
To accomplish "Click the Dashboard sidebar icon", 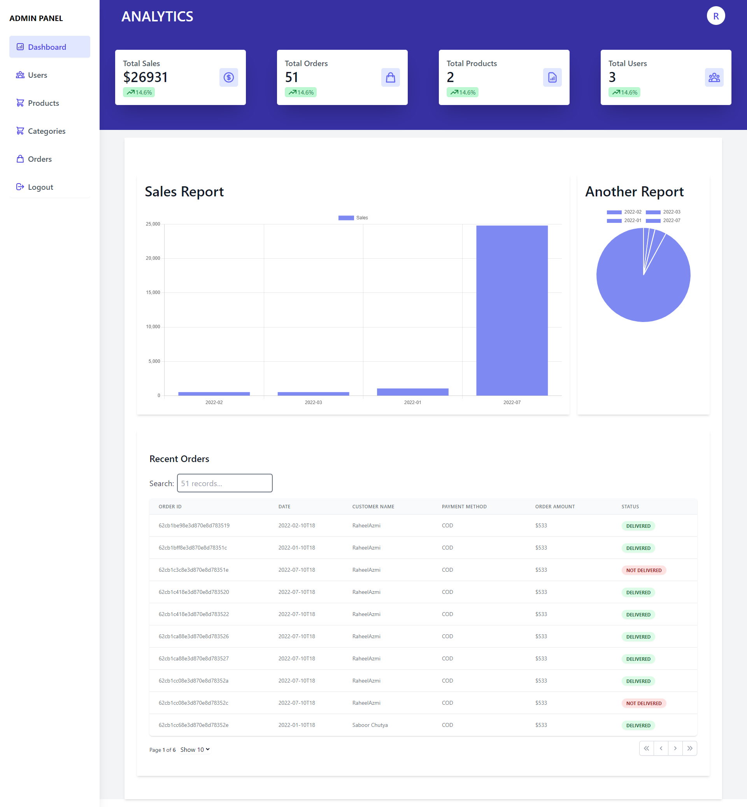I will [20, 46].
